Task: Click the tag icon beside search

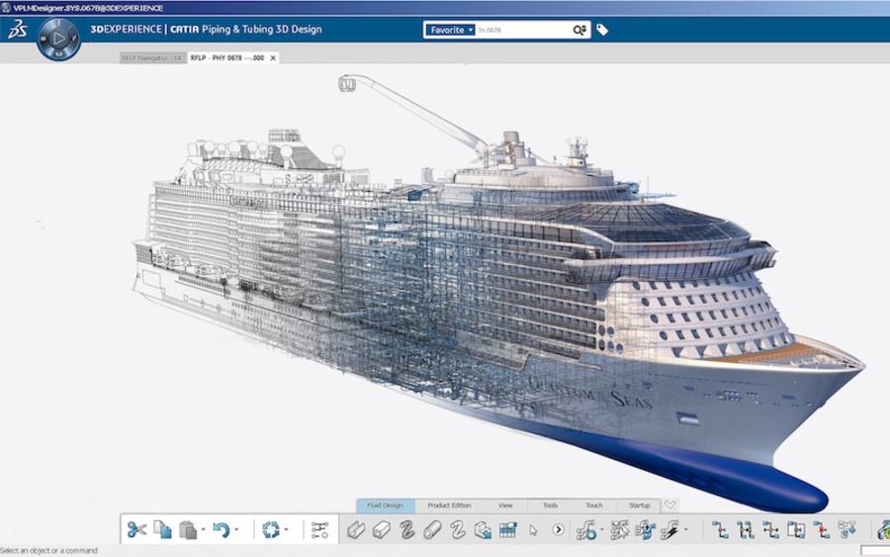Action: pyautogui.click(x=602, y=30)
